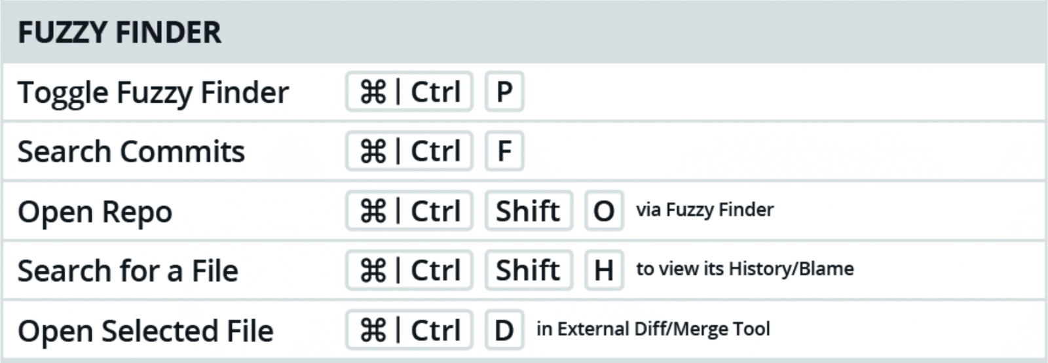Click the ⌘ | Ctrl key for Open Selected File

(x=409, y=330)
